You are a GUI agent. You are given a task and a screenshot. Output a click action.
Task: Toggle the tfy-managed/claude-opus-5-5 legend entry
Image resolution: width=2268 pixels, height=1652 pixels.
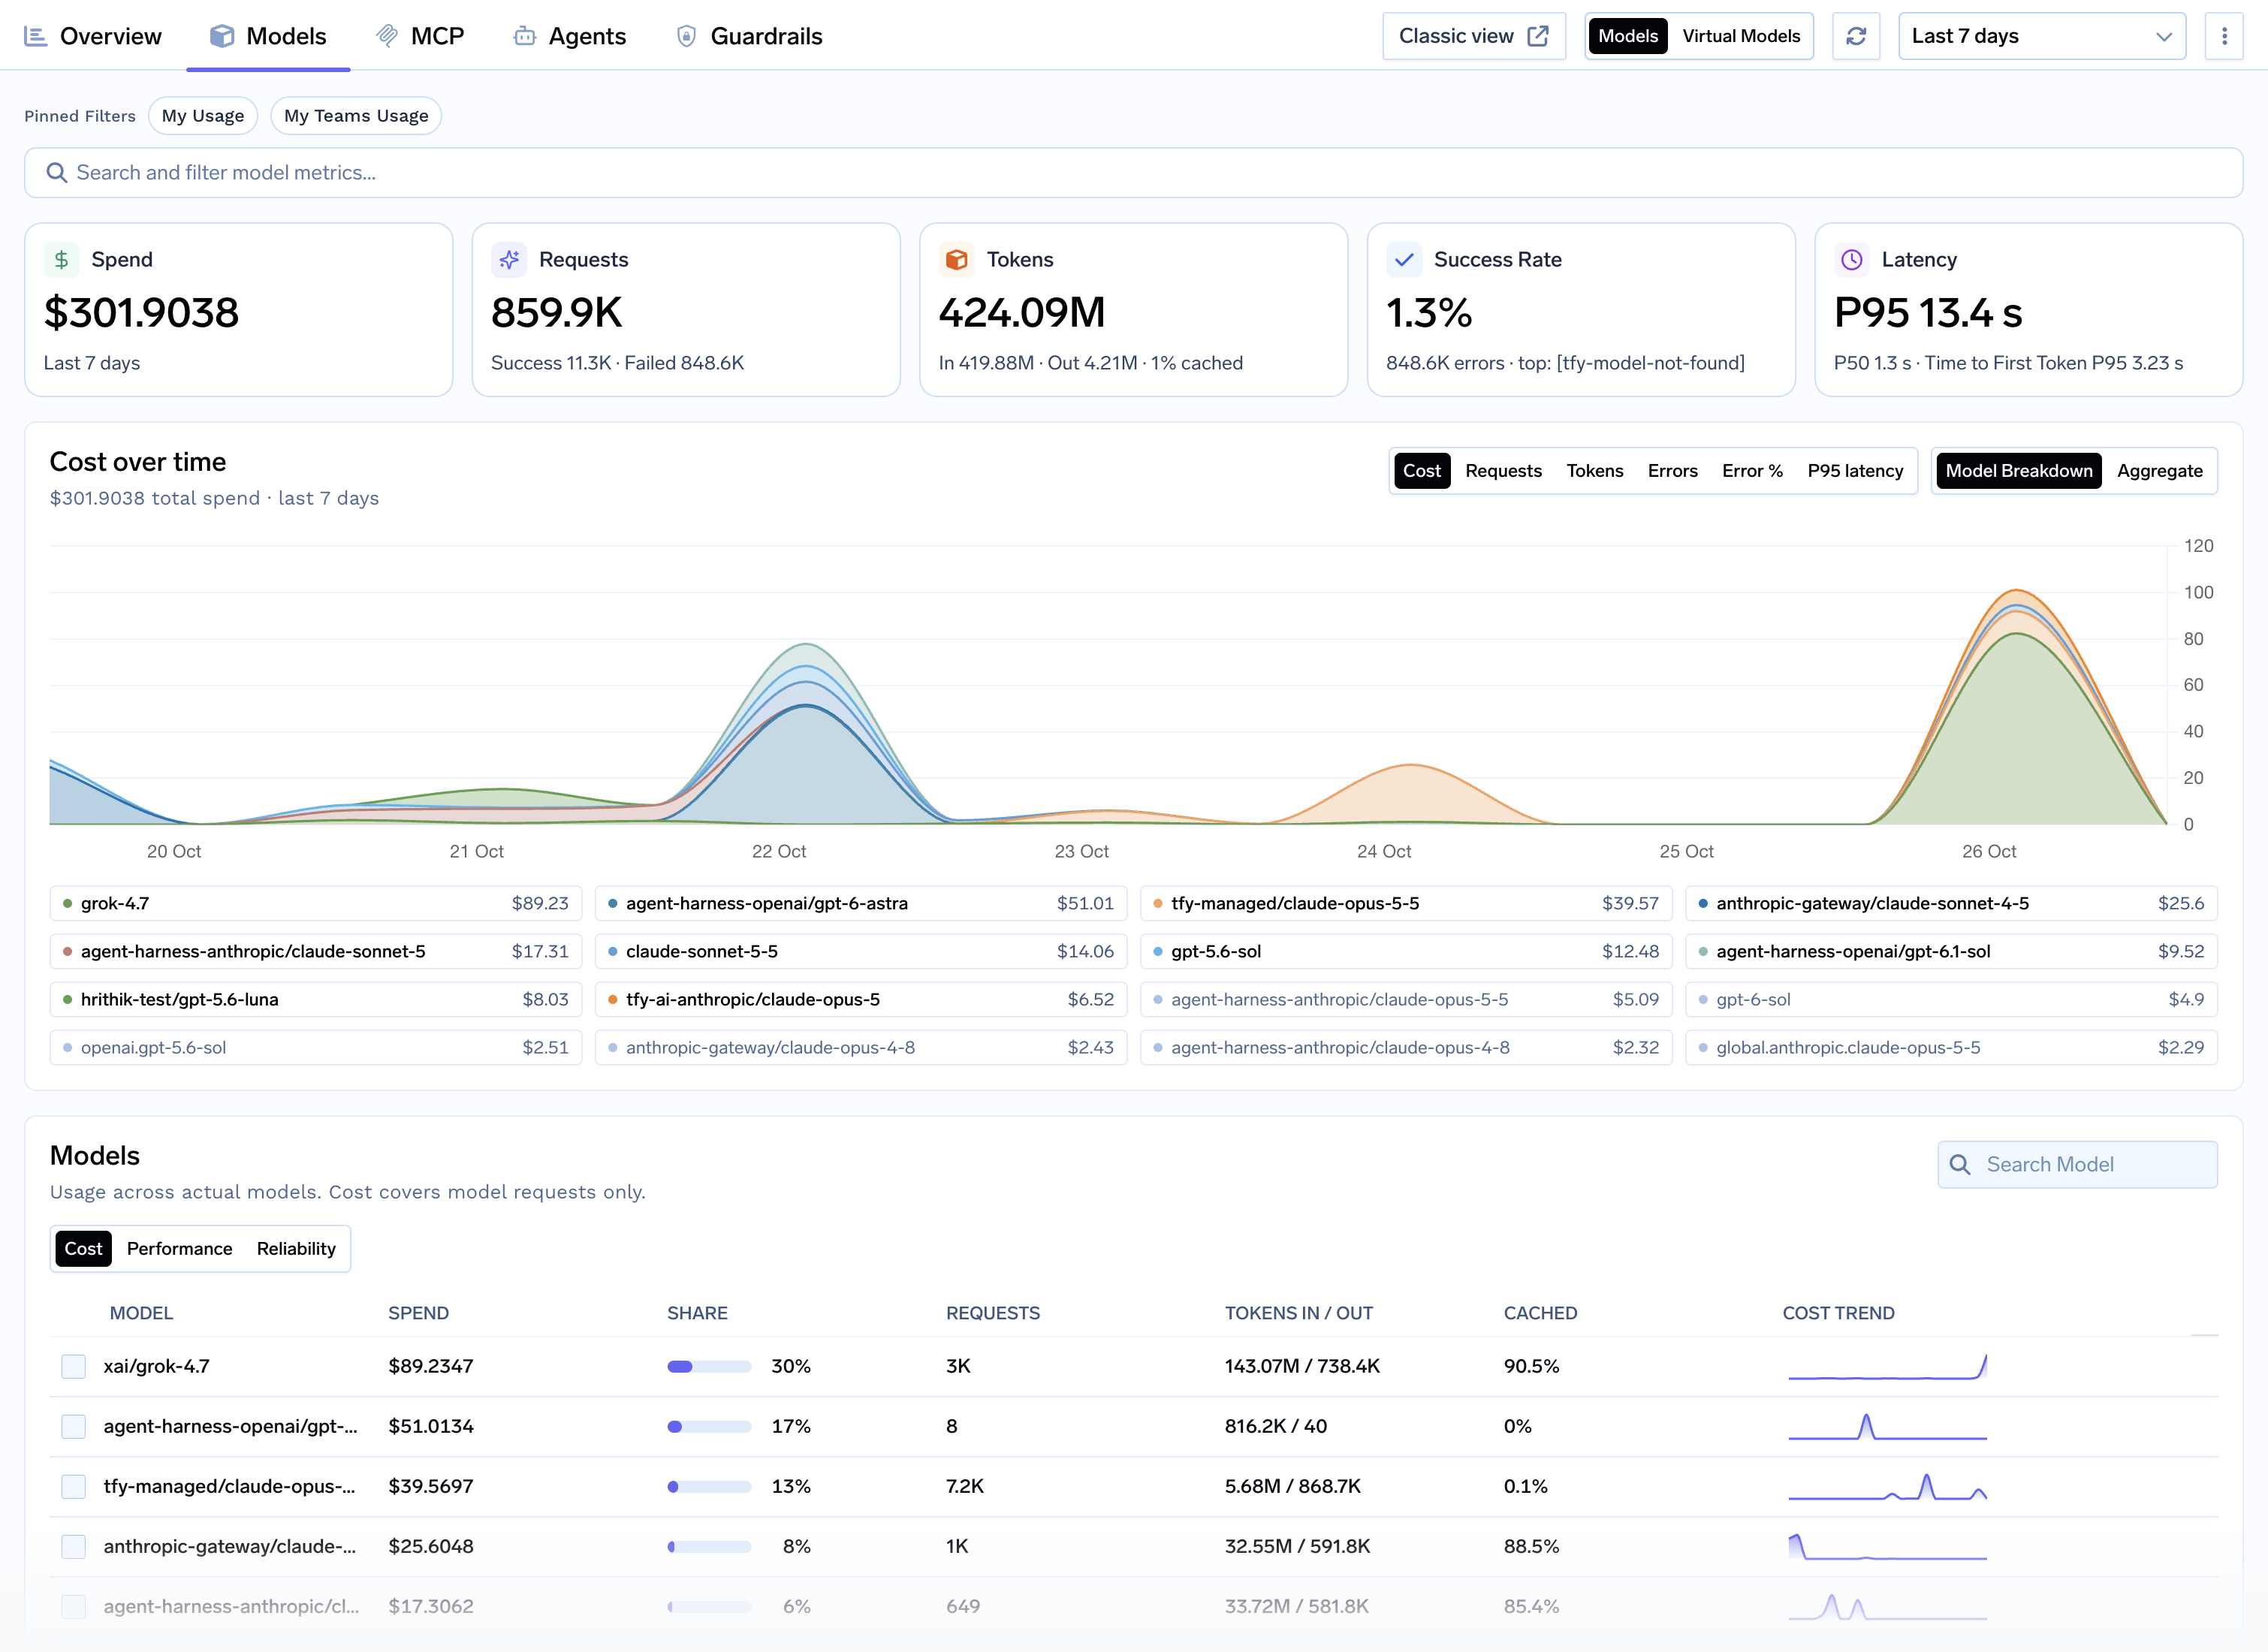[1406, 904]
